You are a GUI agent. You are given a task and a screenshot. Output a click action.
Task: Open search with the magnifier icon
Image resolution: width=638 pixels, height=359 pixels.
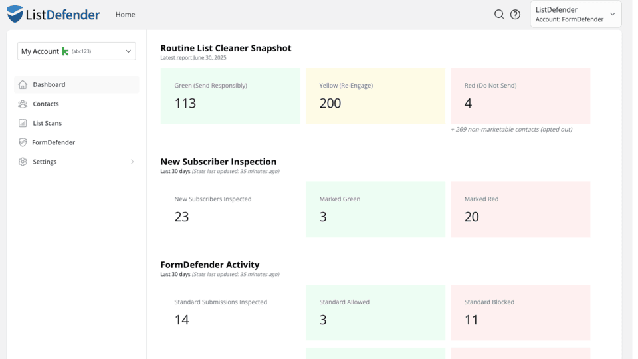tap(499, 14)
